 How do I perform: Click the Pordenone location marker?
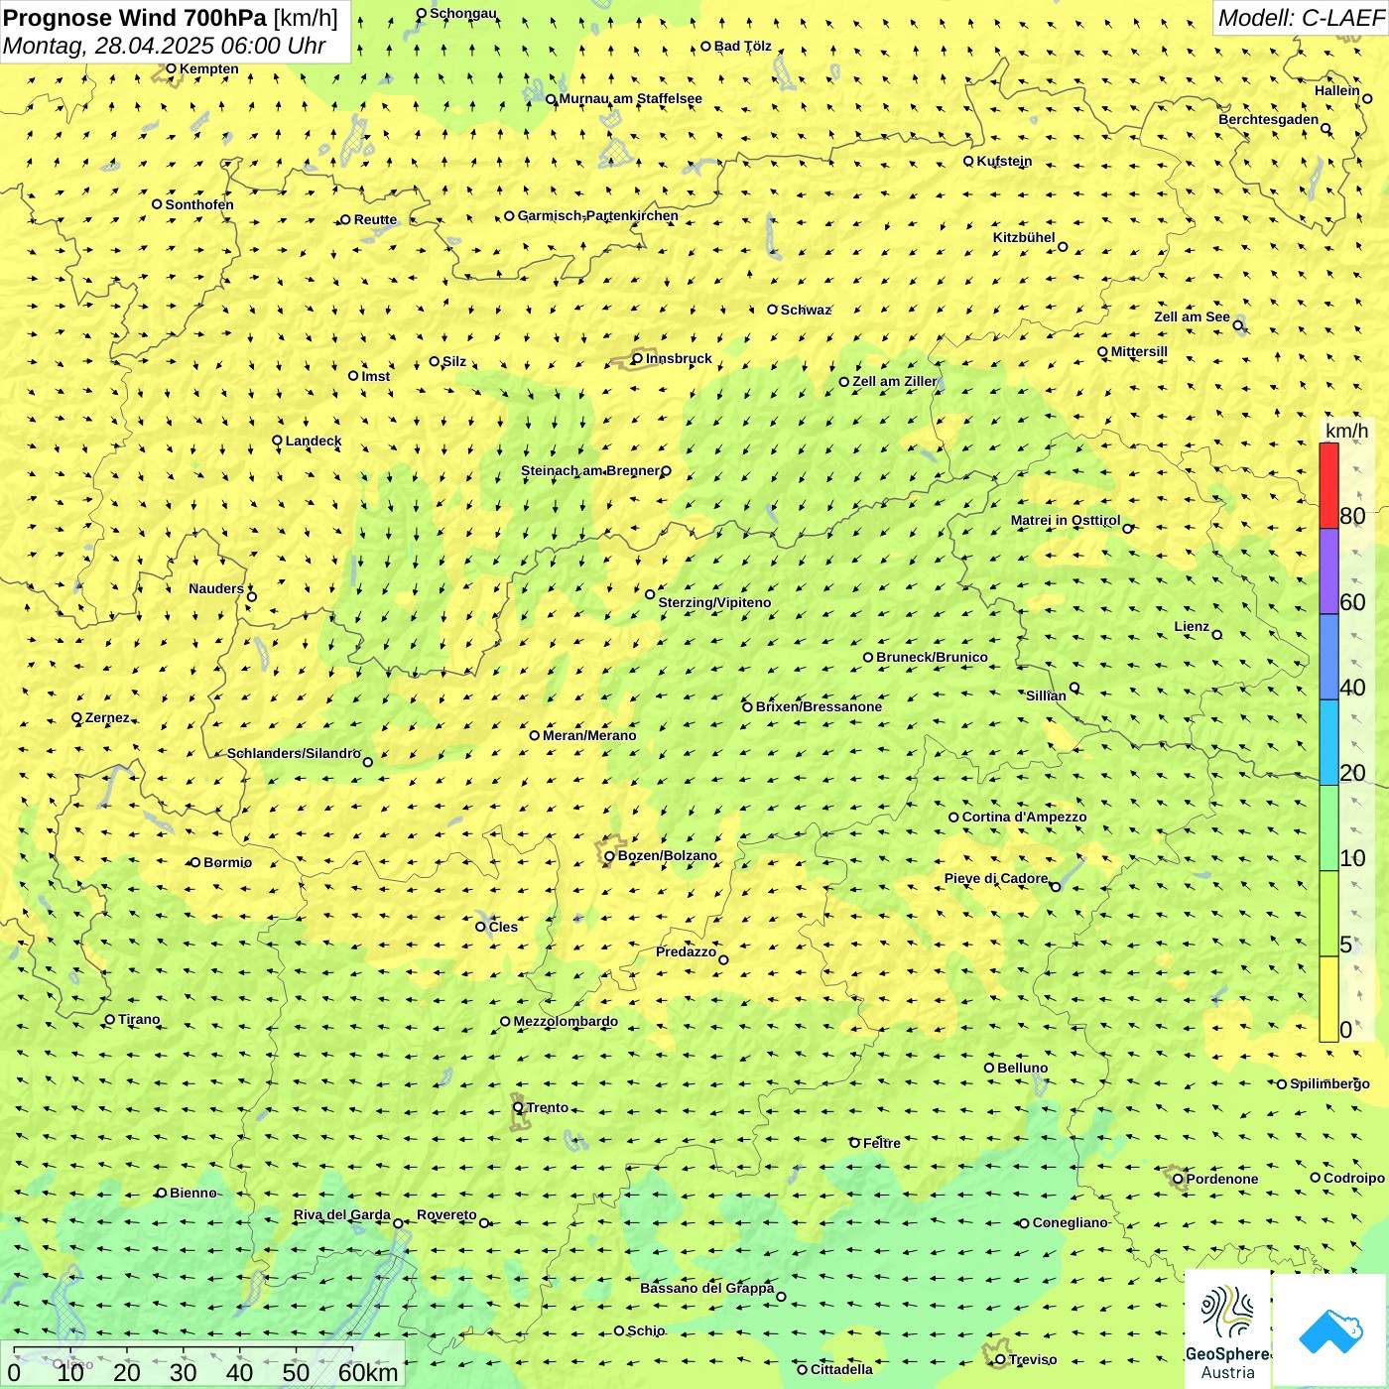[1179, 1179]
